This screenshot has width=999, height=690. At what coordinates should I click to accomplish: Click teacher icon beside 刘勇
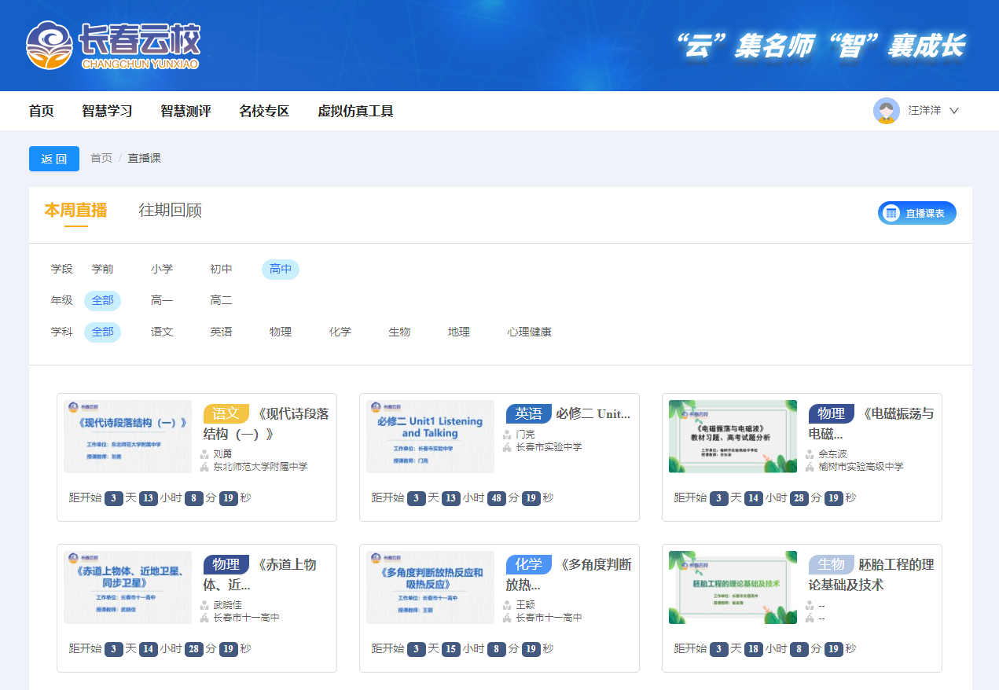click(x=205, y=454)
